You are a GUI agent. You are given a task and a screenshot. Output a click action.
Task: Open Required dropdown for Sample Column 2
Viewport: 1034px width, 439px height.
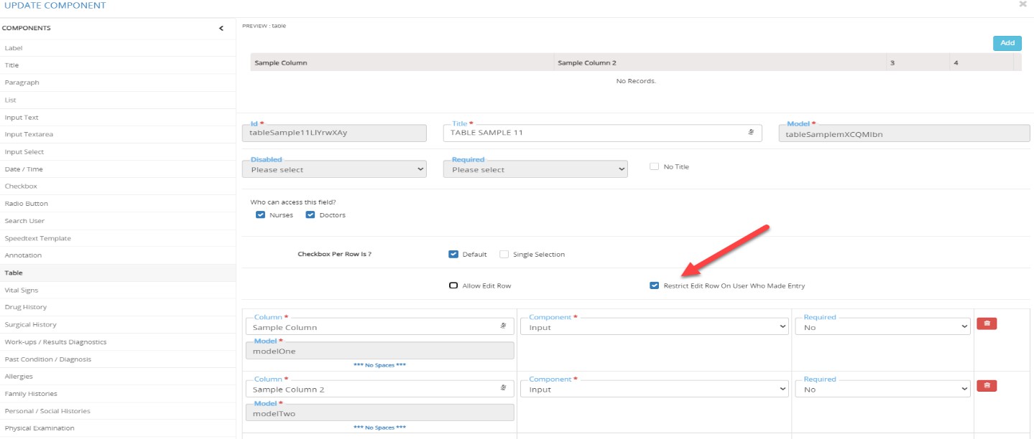click(x=882, y=390)
